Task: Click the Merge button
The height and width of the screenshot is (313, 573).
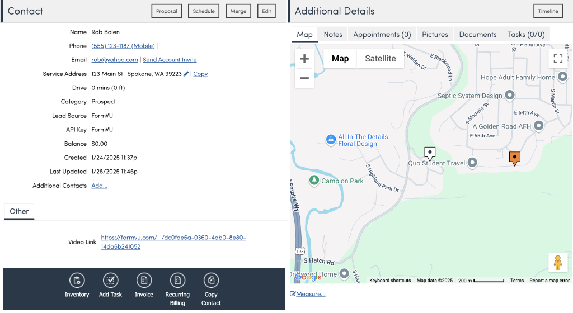Action: (238, 11)
